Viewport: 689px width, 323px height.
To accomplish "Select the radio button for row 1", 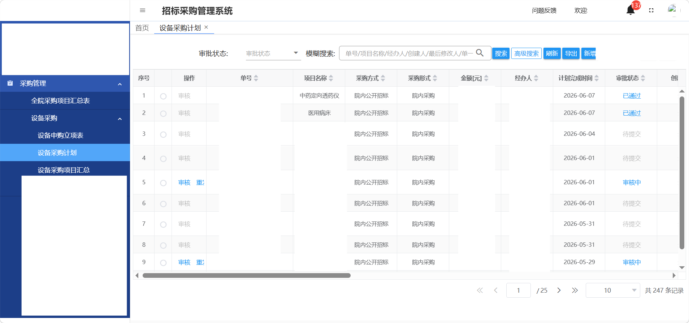I will point(163,96).
